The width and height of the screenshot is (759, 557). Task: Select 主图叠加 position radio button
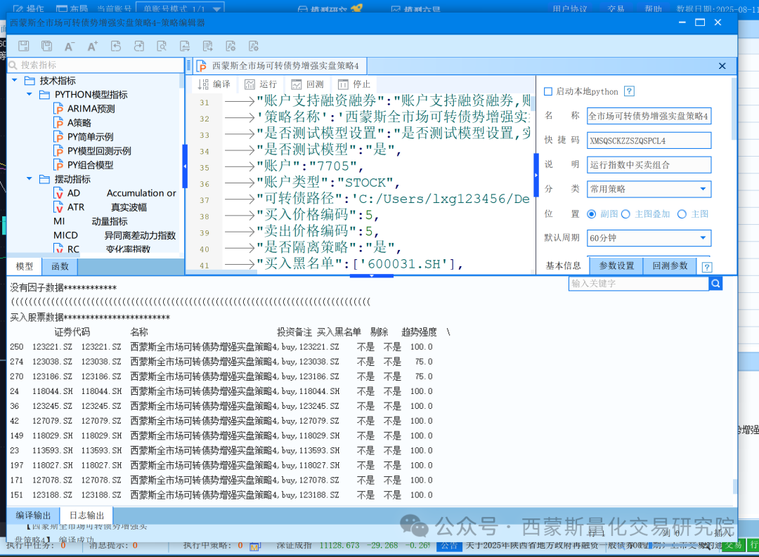[x=626, y=214]
